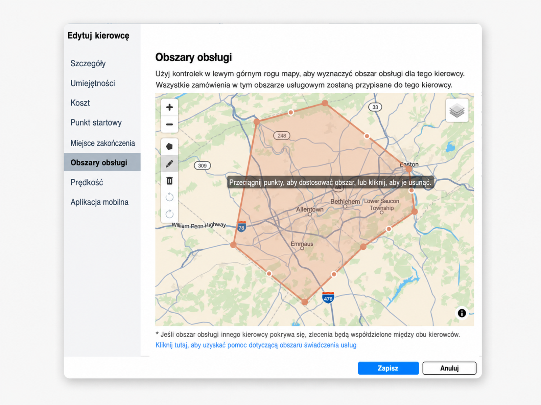Click the bottommost polygon vertex near 476
The height and width of the screenshot is (405, 541).
305,302
